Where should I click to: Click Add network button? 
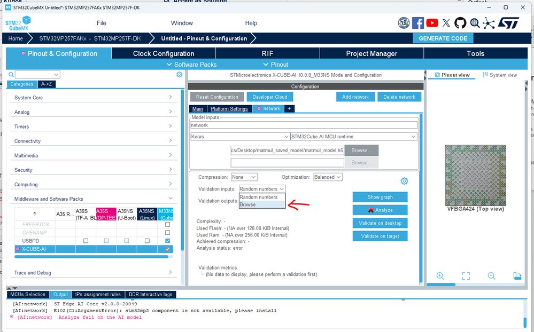point(355,97)
